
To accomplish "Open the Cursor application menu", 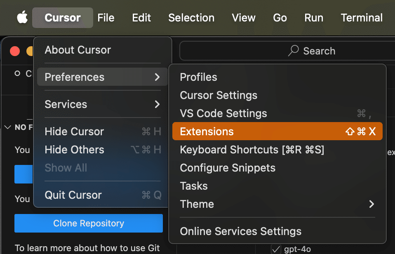I will (63, 18).
